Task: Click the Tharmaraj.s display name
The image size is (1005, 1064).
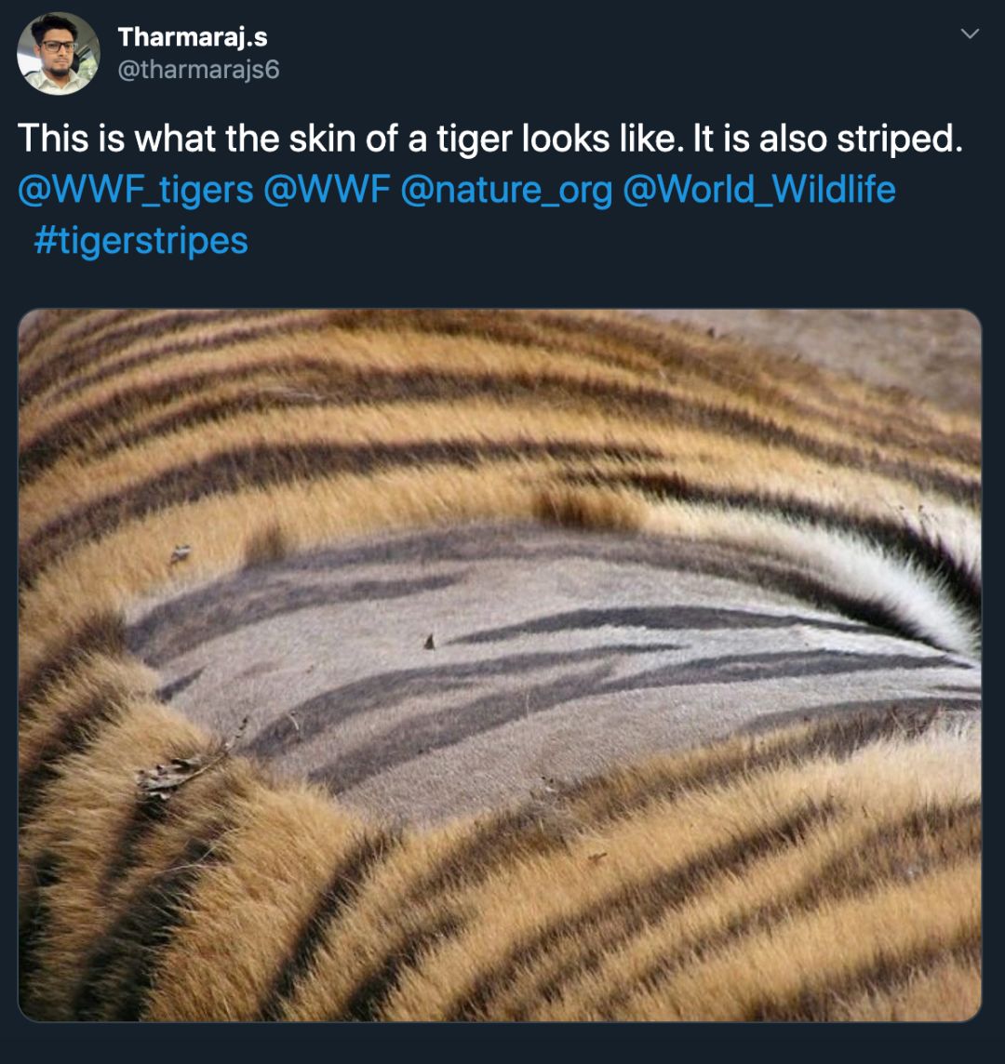Action: pos(193,36)
